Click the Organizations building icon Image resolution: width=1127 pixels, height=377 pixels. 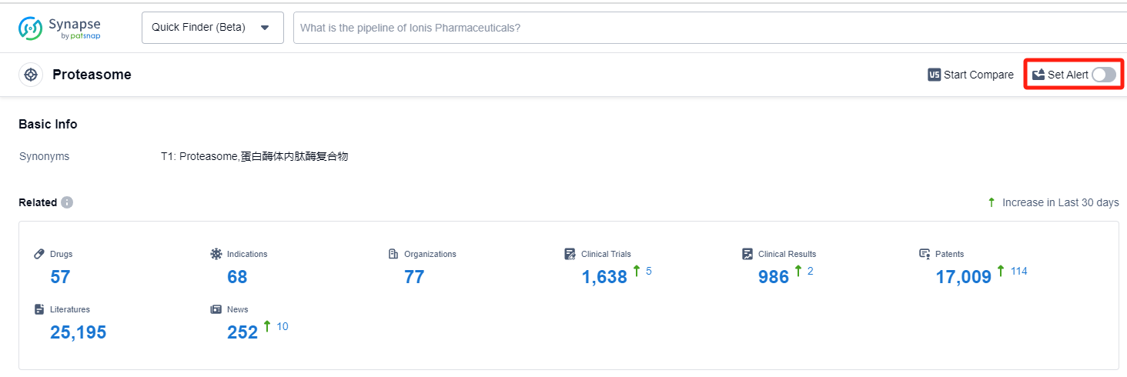coord(393,254)
